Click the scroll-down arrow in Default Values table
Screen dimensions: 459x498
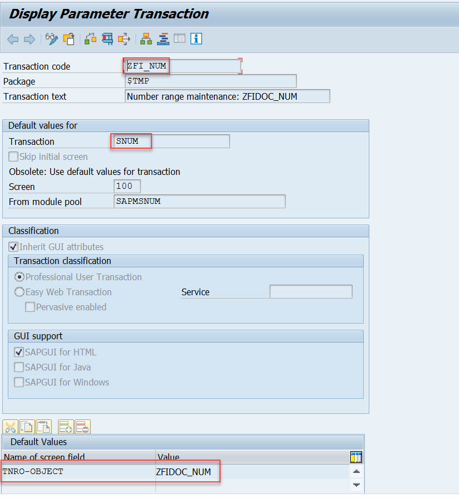[x=357, y=486]
